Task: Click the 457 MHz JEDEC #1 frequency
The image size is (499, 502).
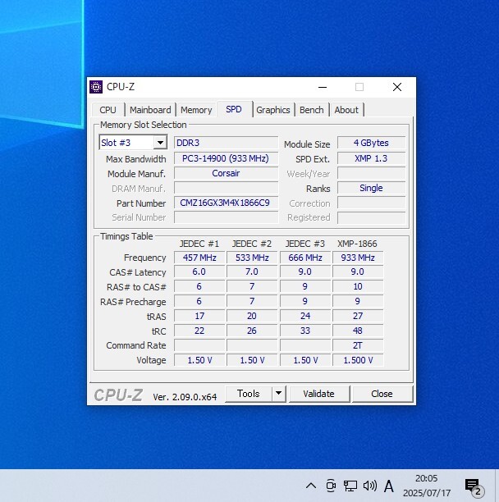Action: pyautogui.click(x=199, y=258)
